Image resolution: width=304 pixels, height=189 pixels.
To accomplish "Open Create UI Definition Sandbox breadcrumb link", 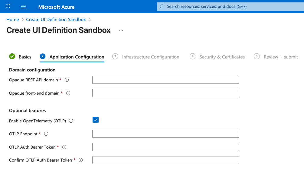I will [x=56, y=20].
